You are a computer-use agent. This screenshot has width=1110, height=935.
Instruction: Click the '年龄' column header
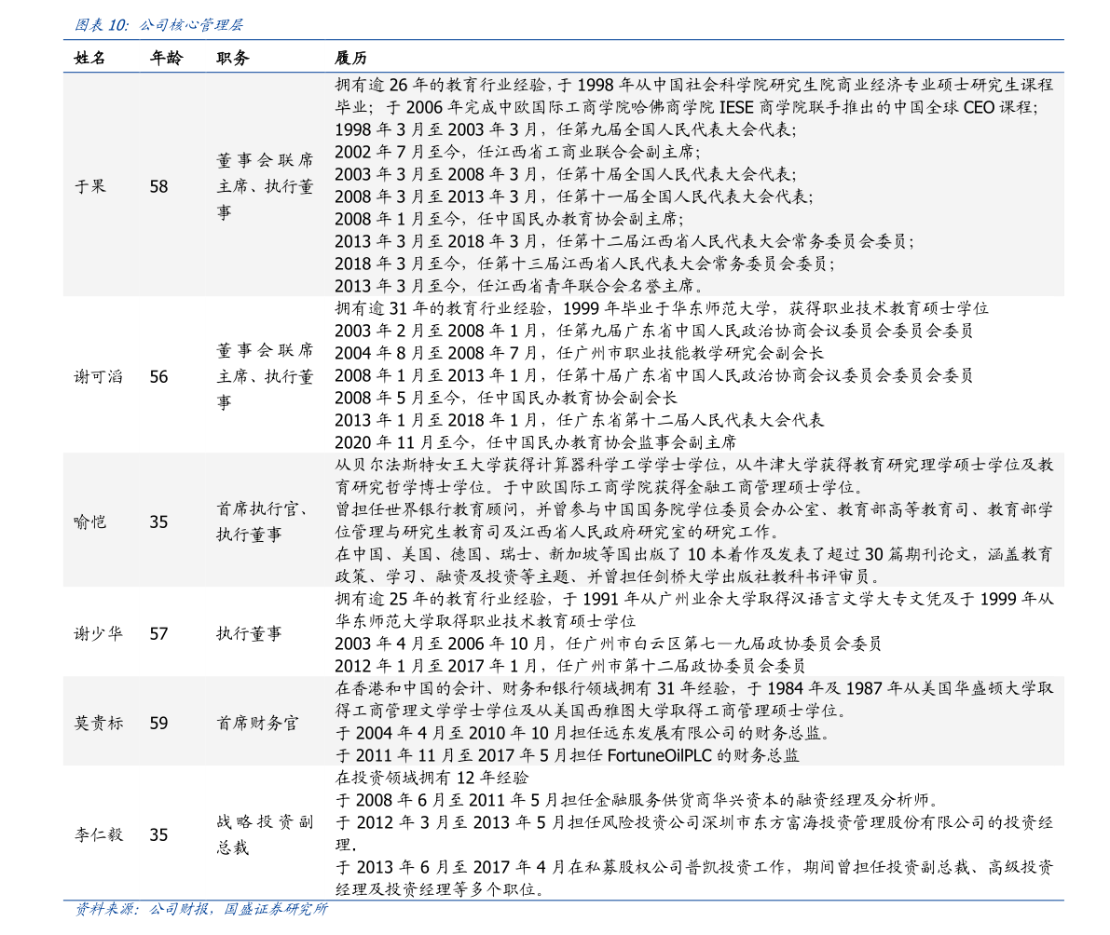[x=166, y=58]
